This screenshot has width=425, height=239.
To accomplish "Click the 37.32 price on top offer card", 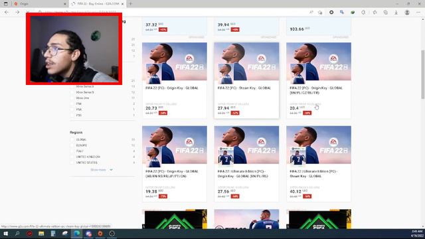I will pos(151,25).
